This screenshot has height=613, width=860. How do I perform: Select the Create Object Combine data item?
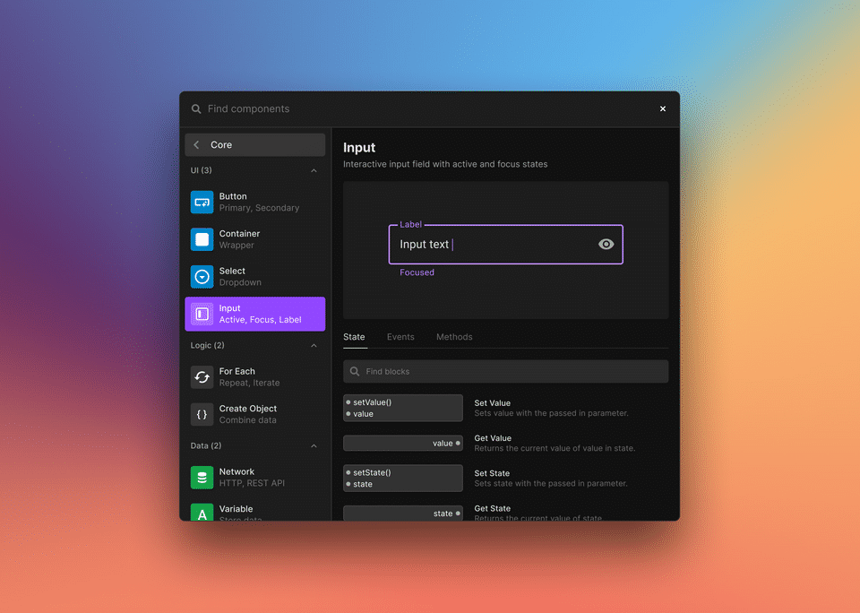tap(255, 414)
